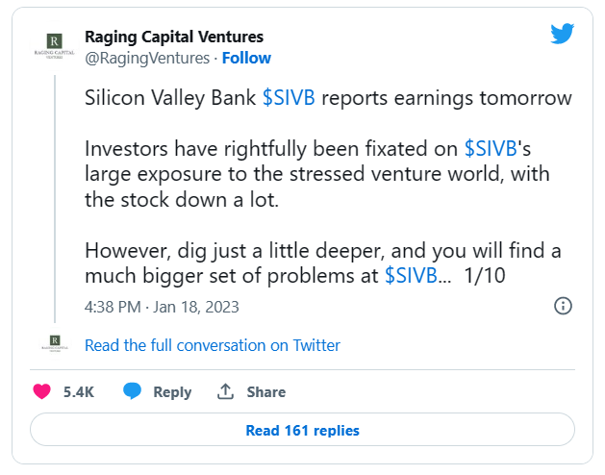Open $SIVB cashtag in 'fixated on' sentence

tap(491, 149)
